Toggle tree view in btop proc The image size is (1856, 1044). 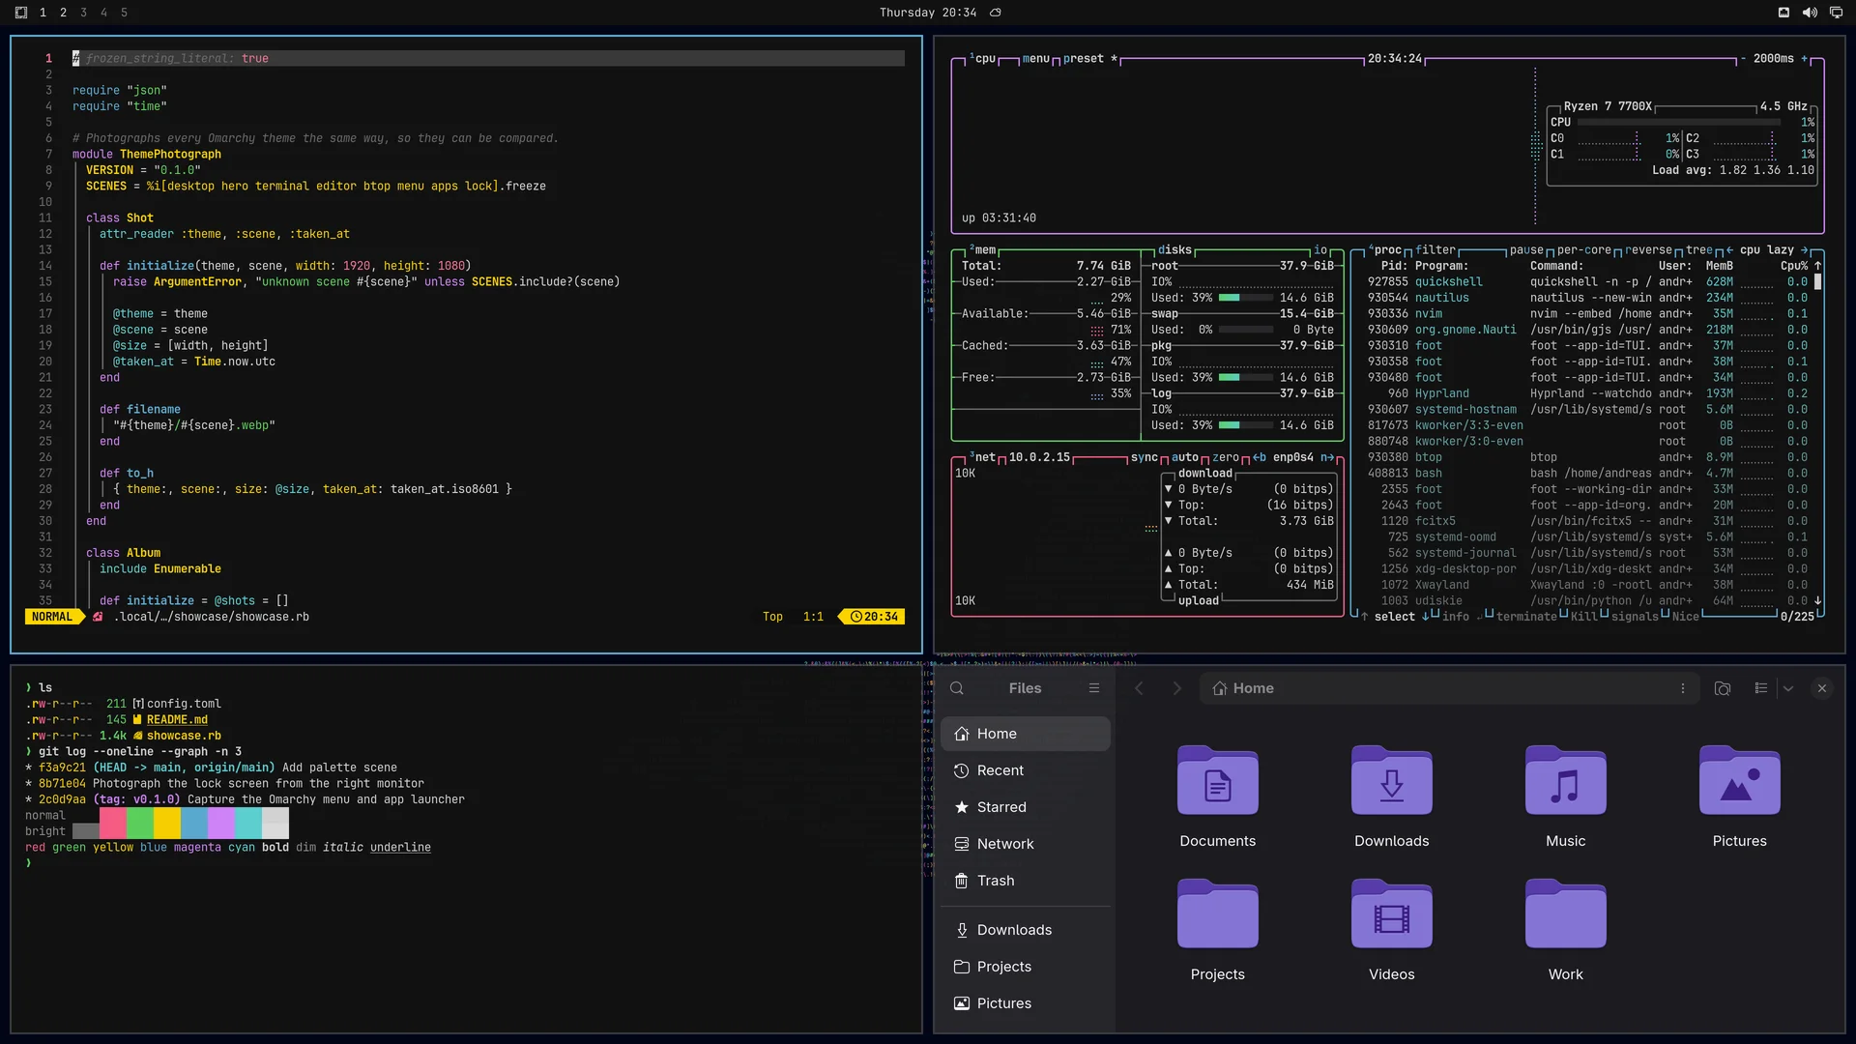coord(1698,250)
